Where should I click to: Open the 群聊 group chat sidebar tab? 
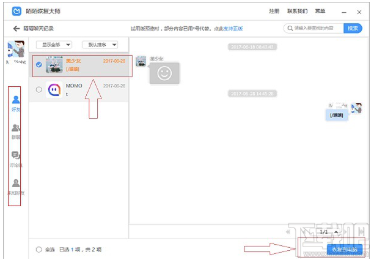tap(16, 132)
